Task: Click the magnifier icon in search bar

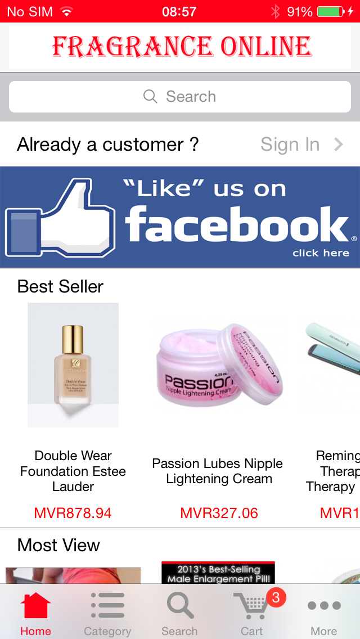Action: [150, 97]
